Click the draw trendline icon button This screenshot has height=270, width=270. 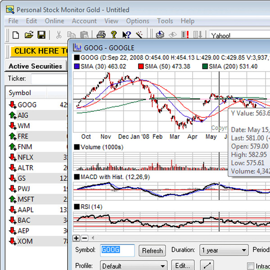click(207, 265)
